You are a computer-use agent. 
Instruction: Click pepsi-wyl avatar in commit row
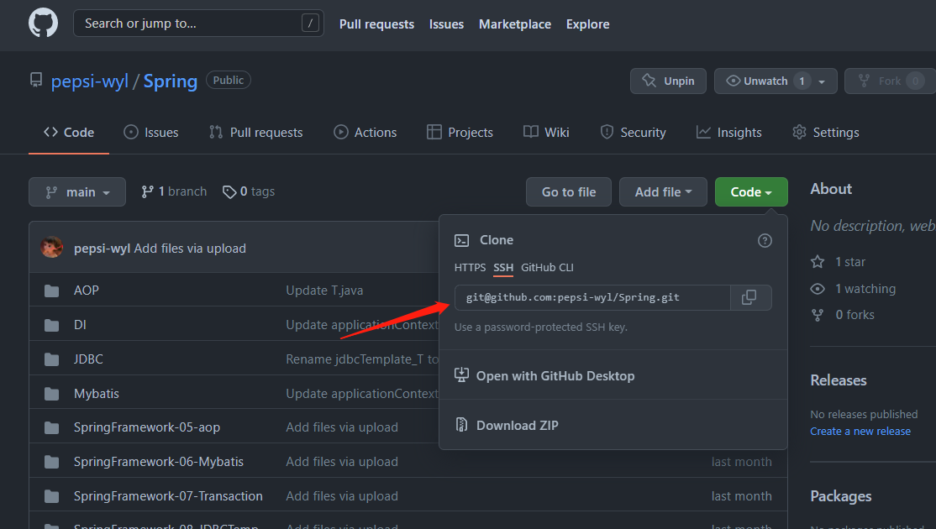[52, 248]
